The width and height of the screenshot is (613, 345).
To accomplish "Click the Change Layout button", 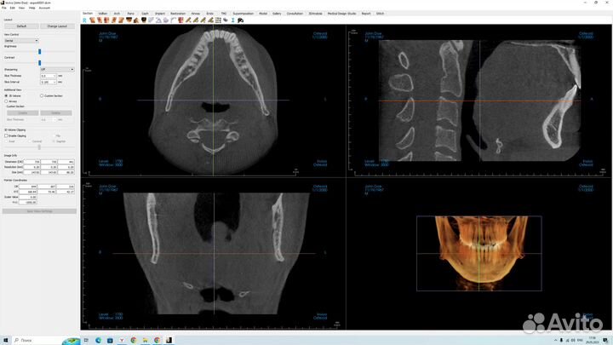I will (57, 26).
